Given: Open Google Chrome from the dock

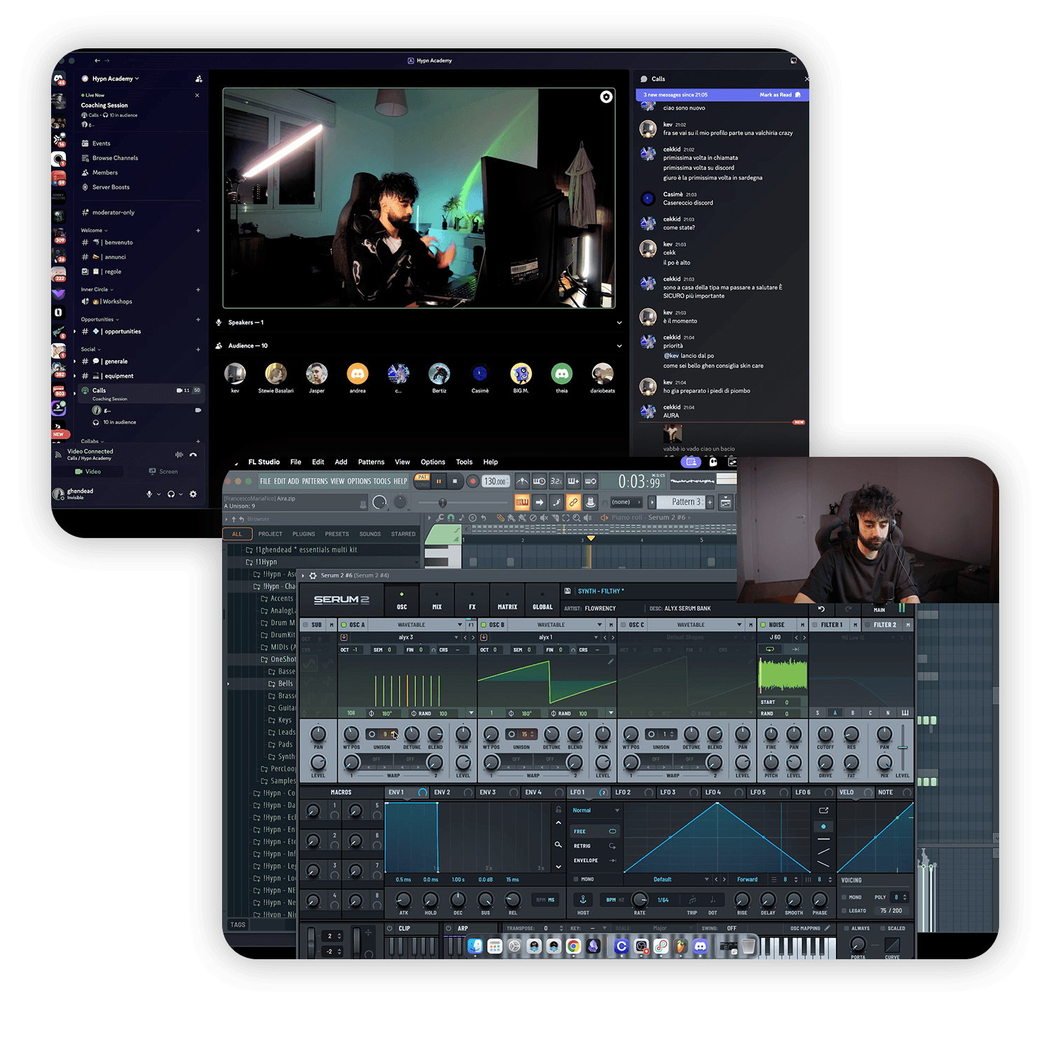Looking at the screenshot, I should [x=573, y=947].
